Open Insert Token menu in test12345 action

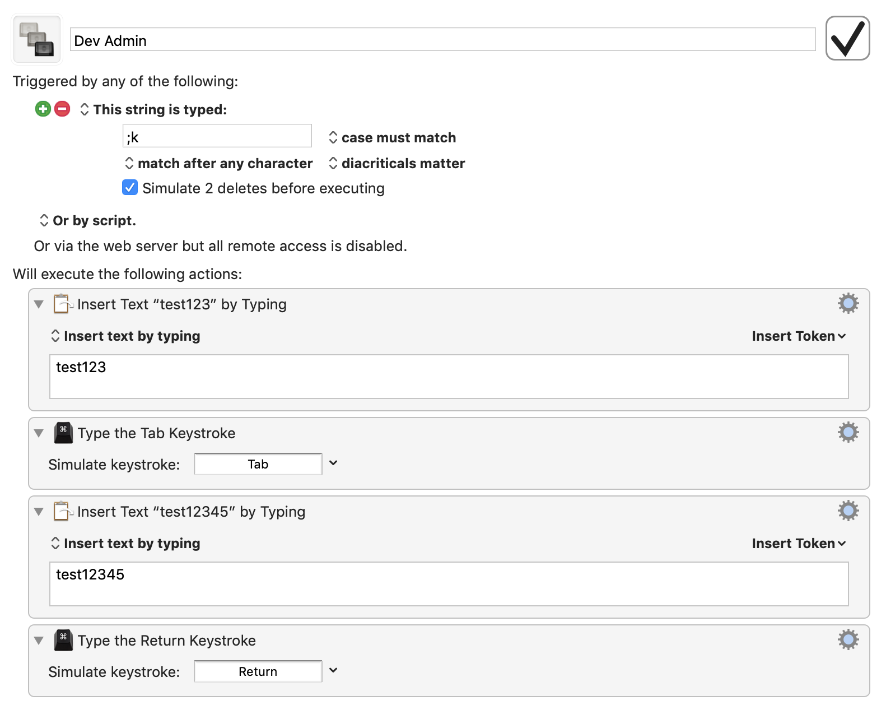click(x=799, y=544)
